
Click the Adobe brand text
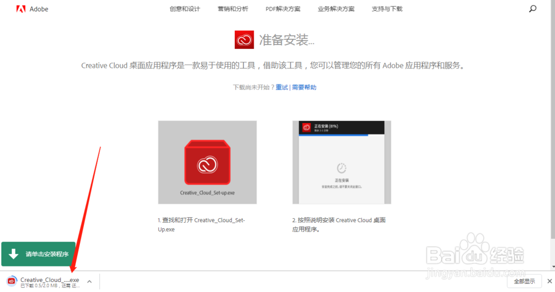tap(39, 9)
